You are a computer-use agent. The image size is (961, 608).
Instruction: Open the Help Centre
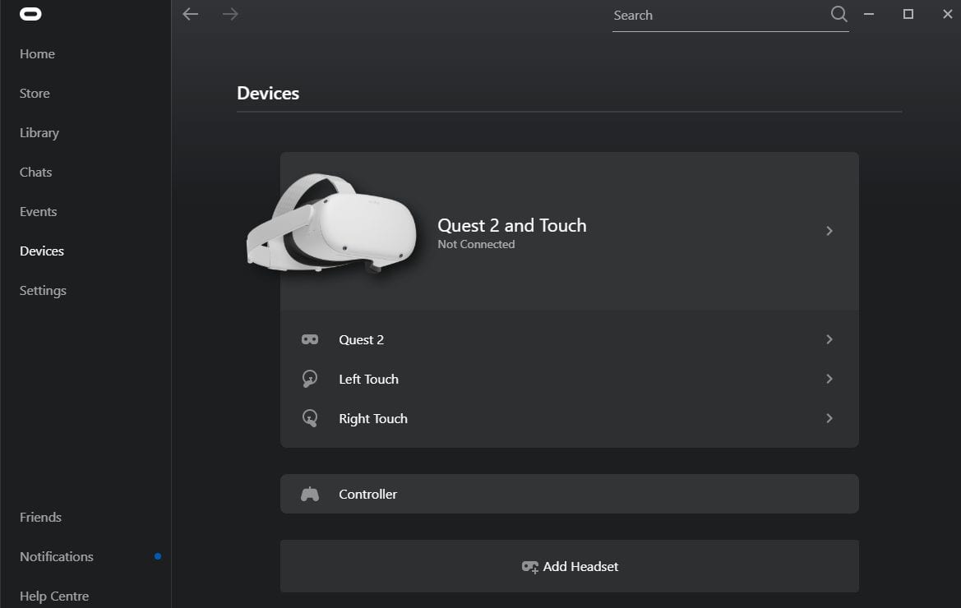click(53, 596)
